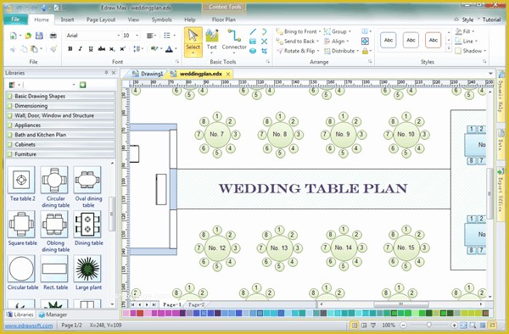
Task: Select the line drawing tool
Action: (253, 31)
